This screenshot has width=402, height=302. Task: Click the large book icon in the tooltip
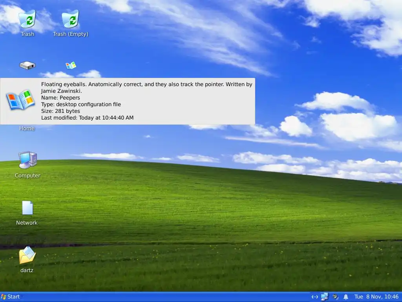[x=20, y=100]
